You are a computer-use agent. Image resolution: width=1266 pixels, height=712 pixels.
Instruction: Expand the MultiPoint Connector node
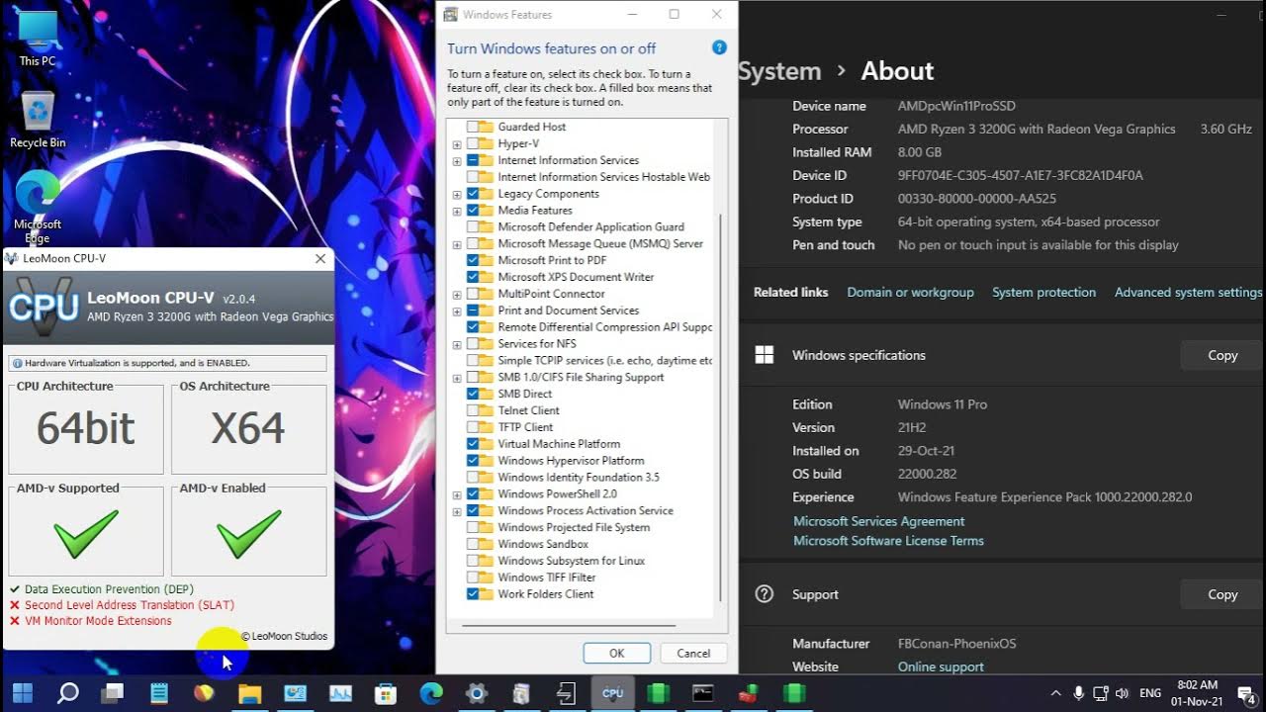point(457,295)
